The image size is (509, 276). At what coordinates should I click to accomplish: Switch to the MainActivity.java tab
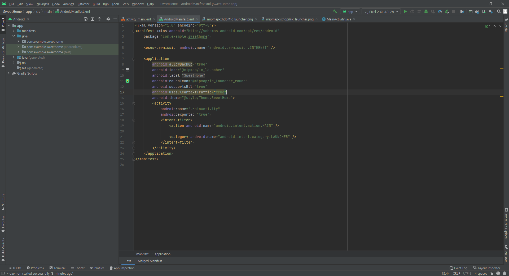click(339, 19)
